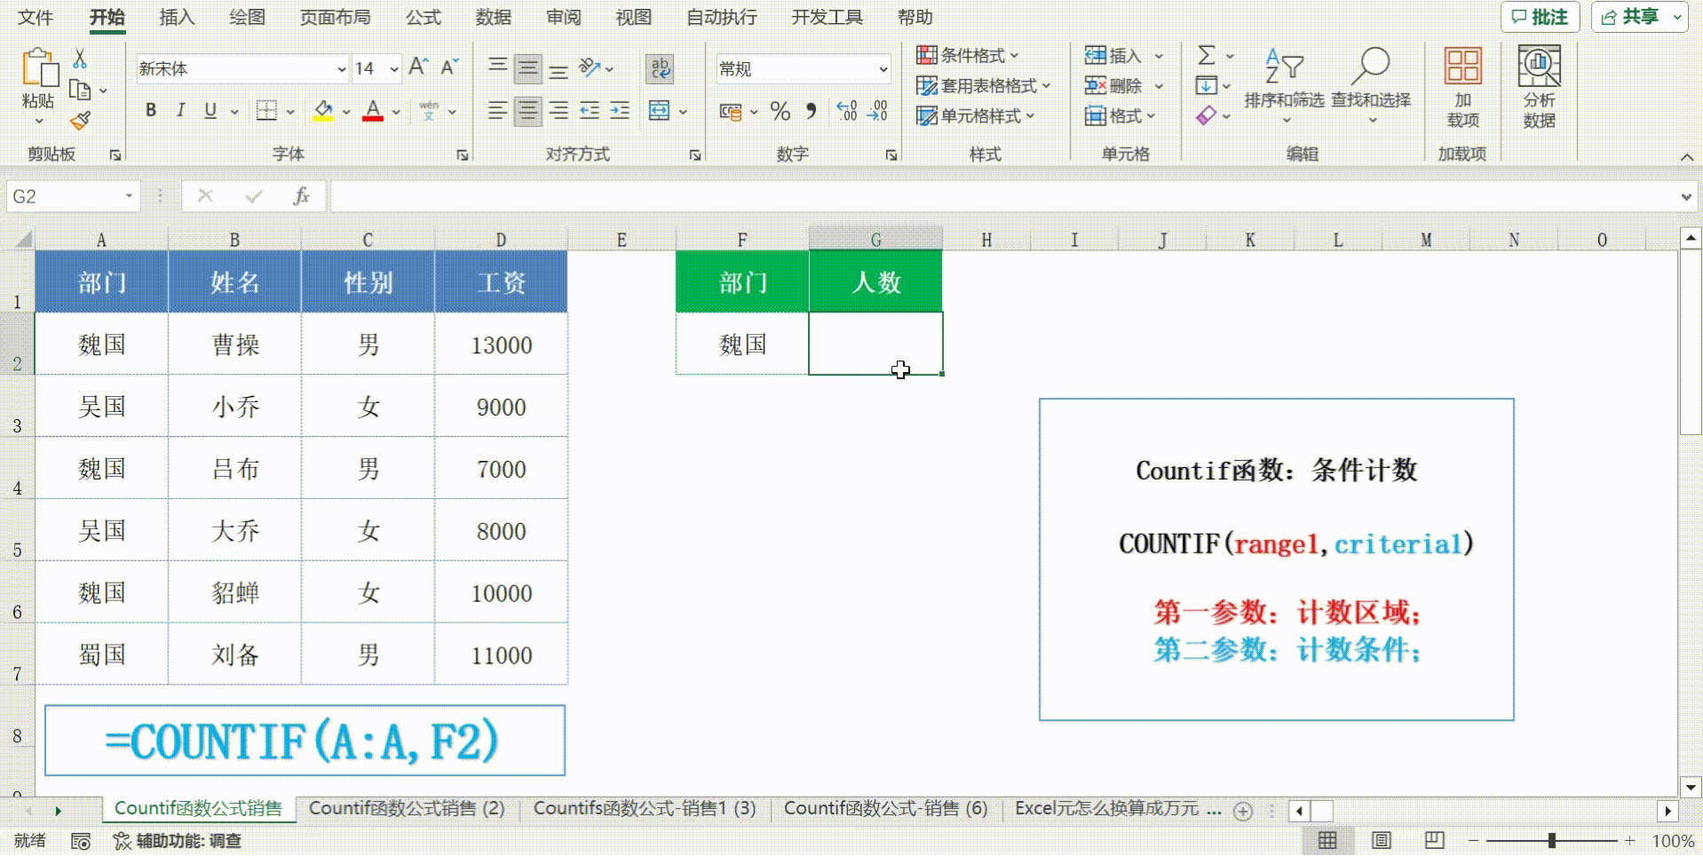Click the Cut scissors icon
The height and width of the screenshot is (856, 1703).
click(x=80, y=59)
